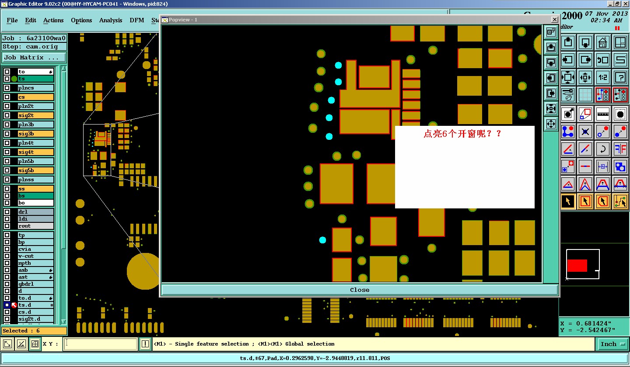Open the Options menu
Image resolution: width=630 pixels, height=367 pixels.
(x=81, y=20)
